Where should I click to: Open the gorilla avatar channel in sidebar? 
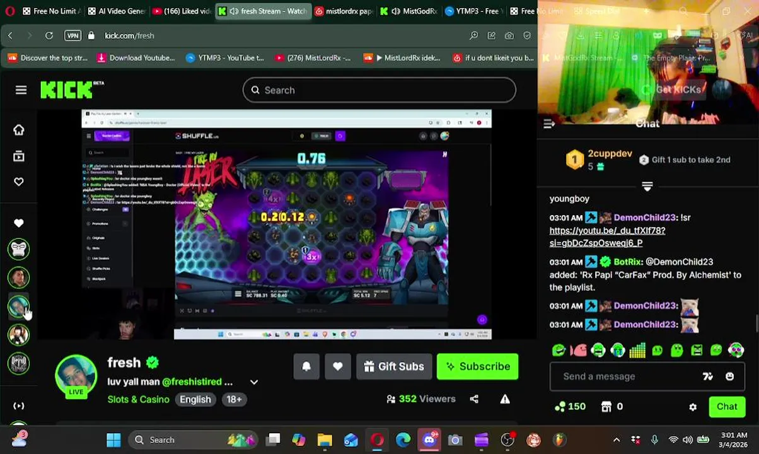(x=18, y=249)
